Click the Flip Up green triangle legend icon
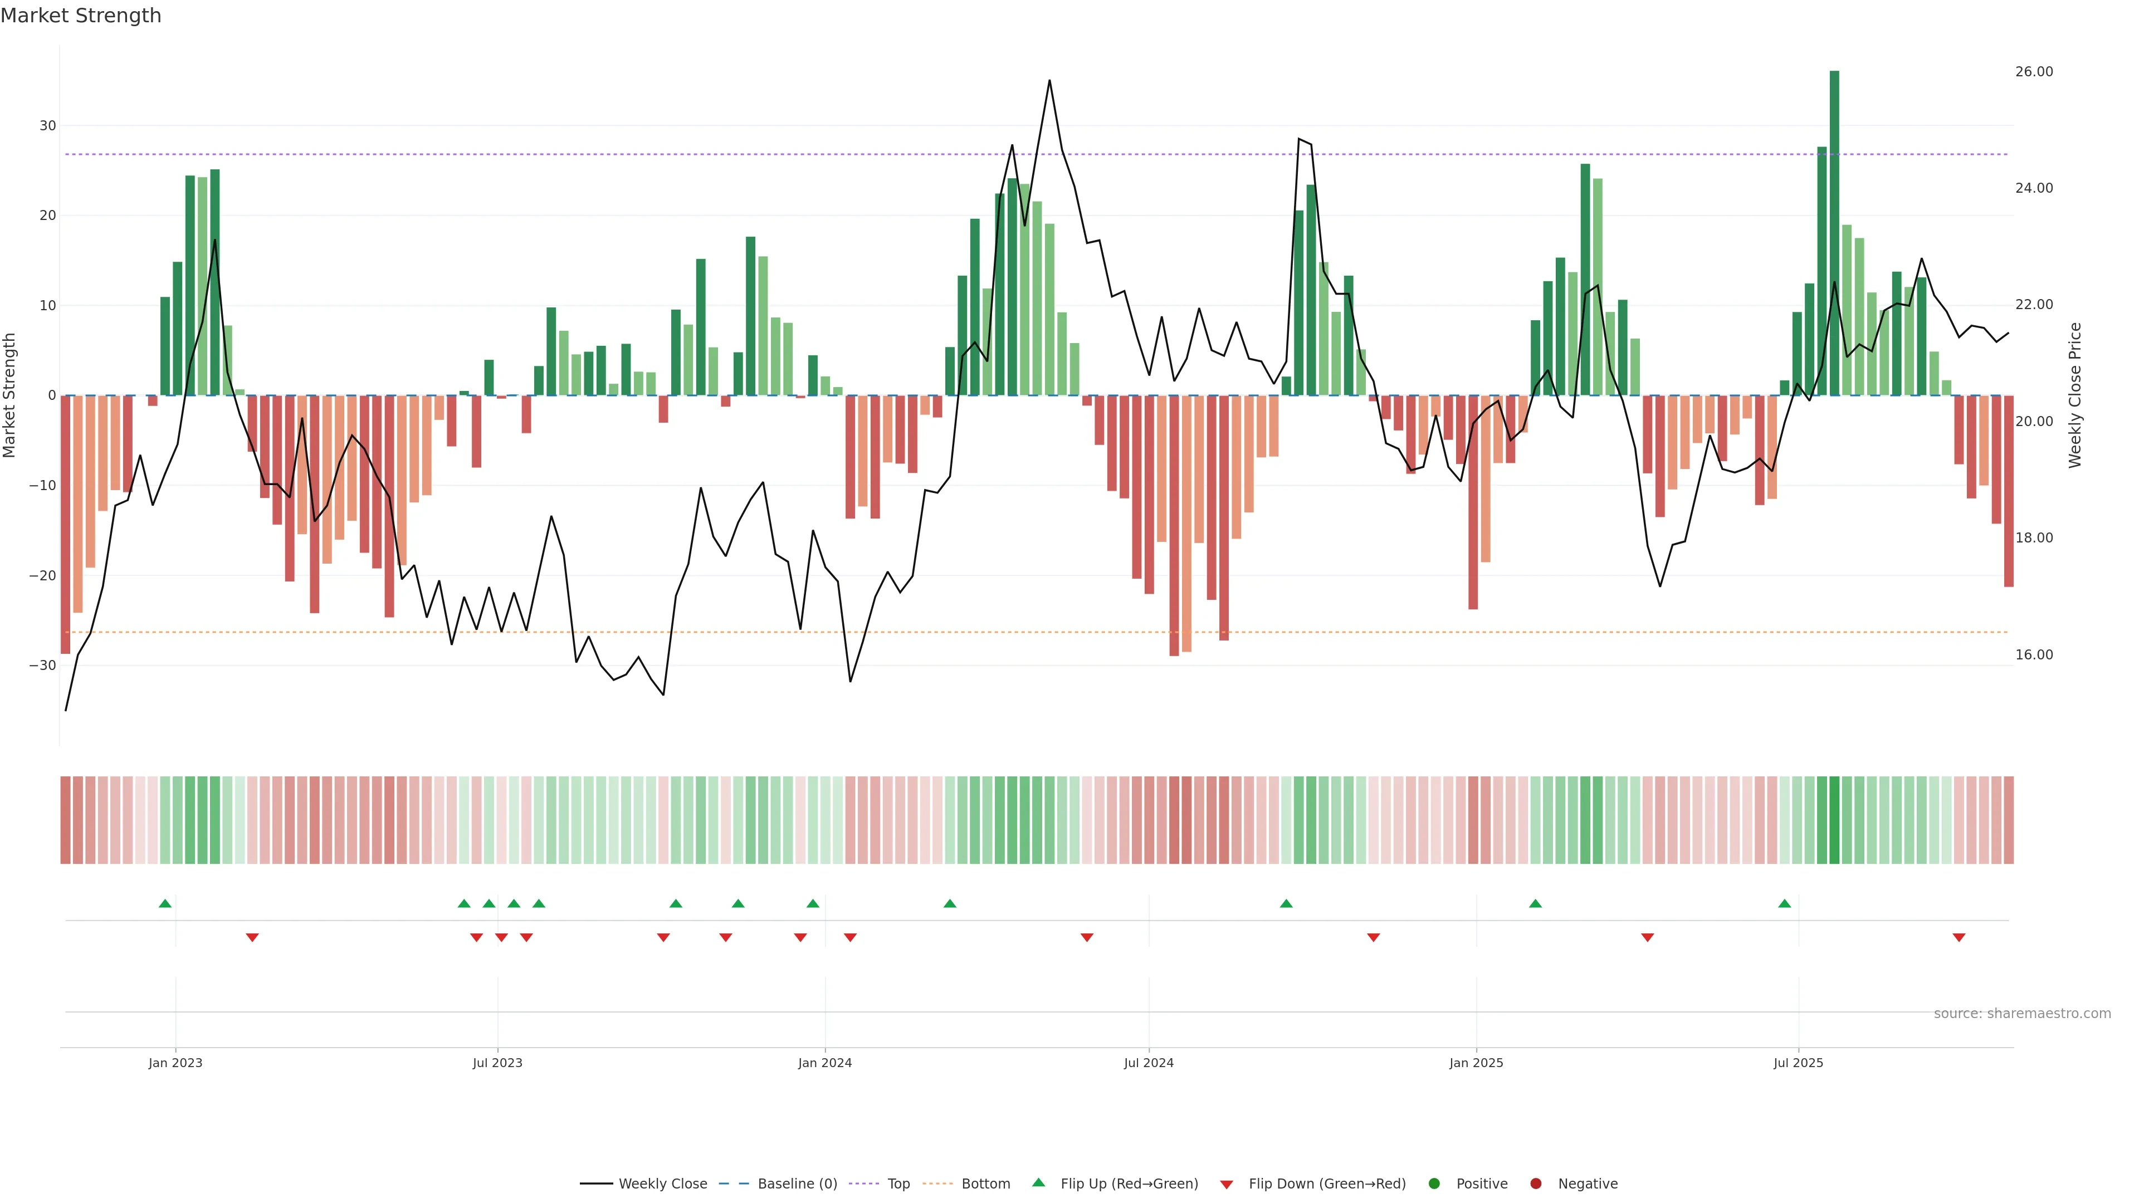 pyautogui.click(x=1038, y=1183)
